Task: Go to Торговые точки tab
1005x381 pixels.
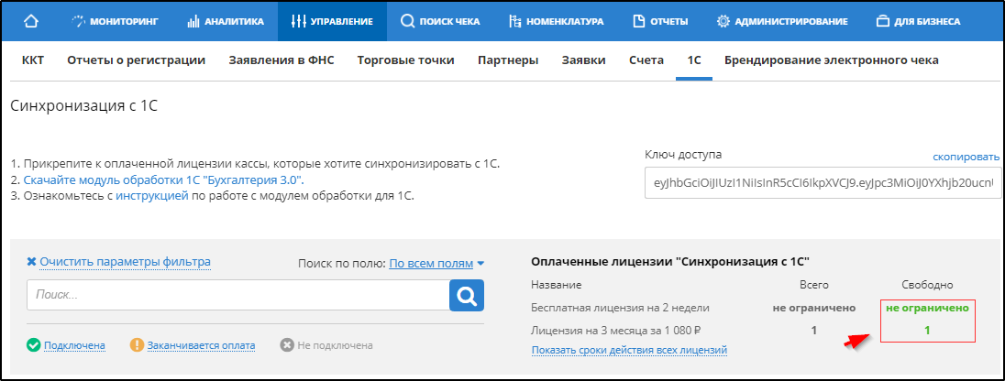Action: 405,60
